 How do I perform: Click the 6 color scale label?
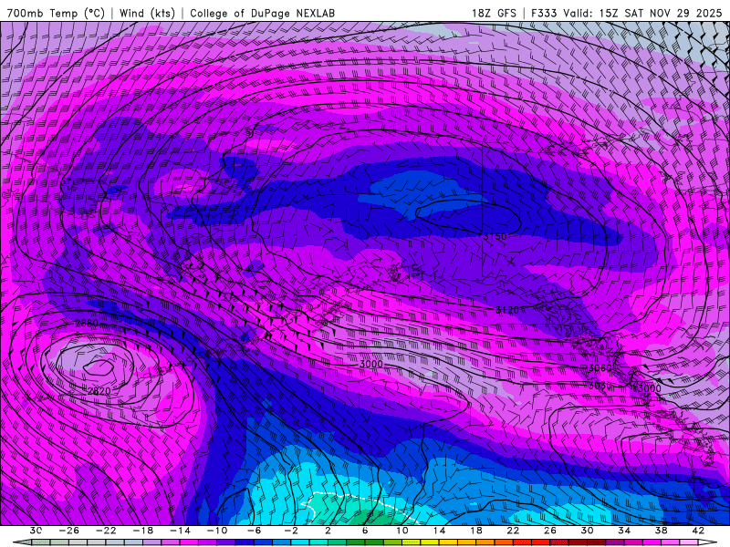(x=365, y=531)
